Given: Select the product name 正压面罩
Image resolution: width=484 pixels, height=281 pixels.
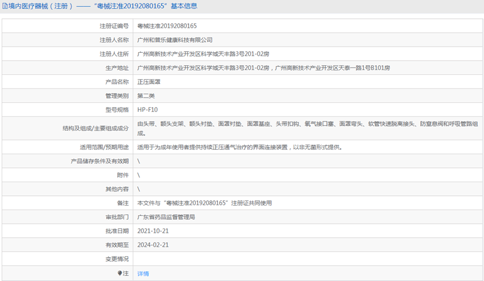Looking at the screenshot, I should pos(149,82).
